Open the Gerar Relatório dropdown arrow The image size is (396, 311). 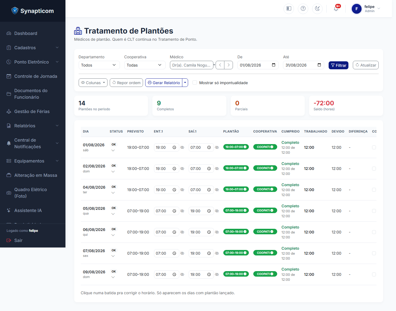[185, 82]
